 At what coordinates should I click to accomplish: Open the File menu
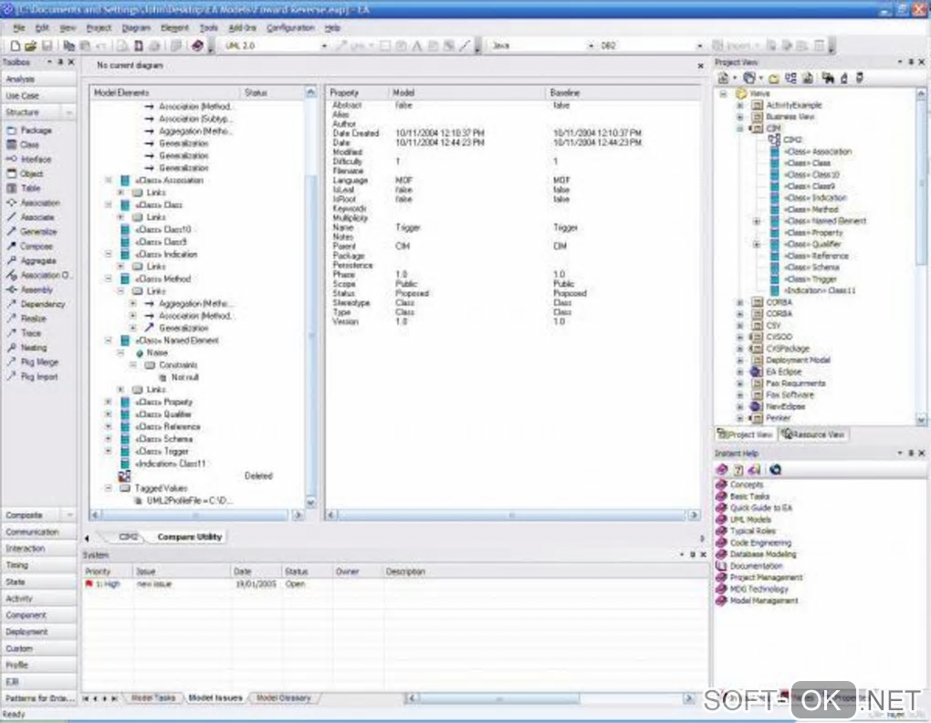tap(19, 28)
